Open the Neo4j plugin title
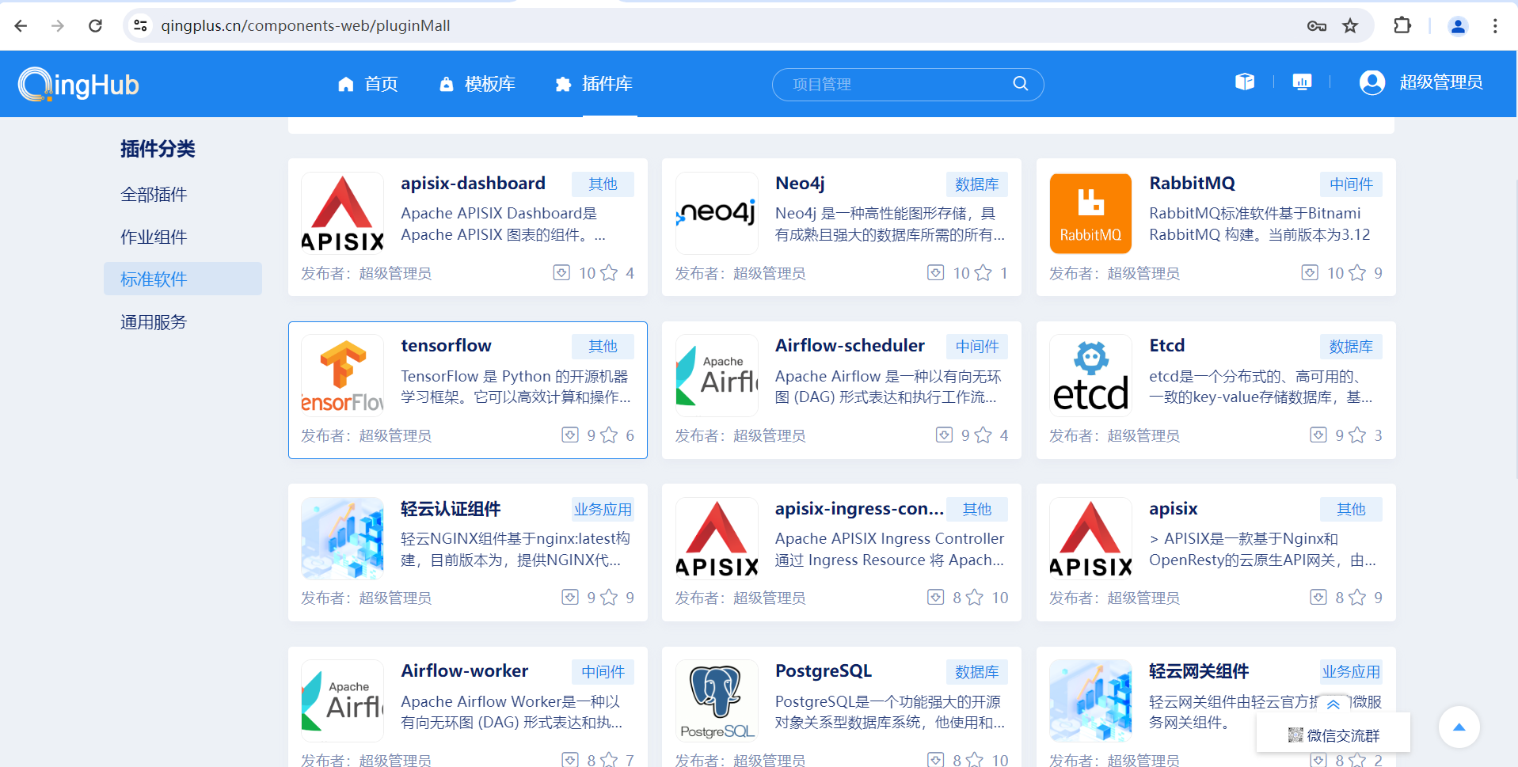Viewport: 1518px width, 767px height. (800, 184)
